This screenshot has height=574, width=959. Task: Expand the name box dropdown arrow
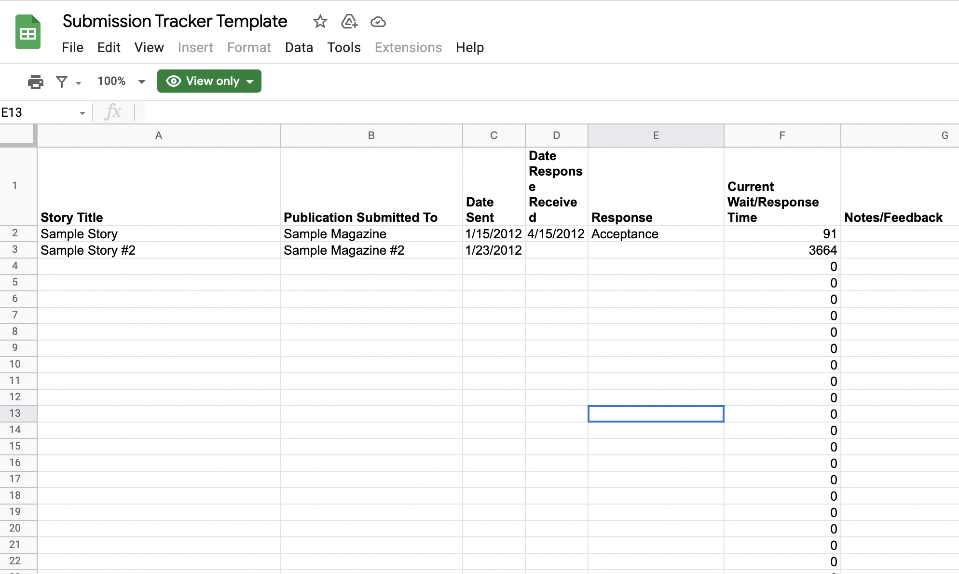click(82, 113)
